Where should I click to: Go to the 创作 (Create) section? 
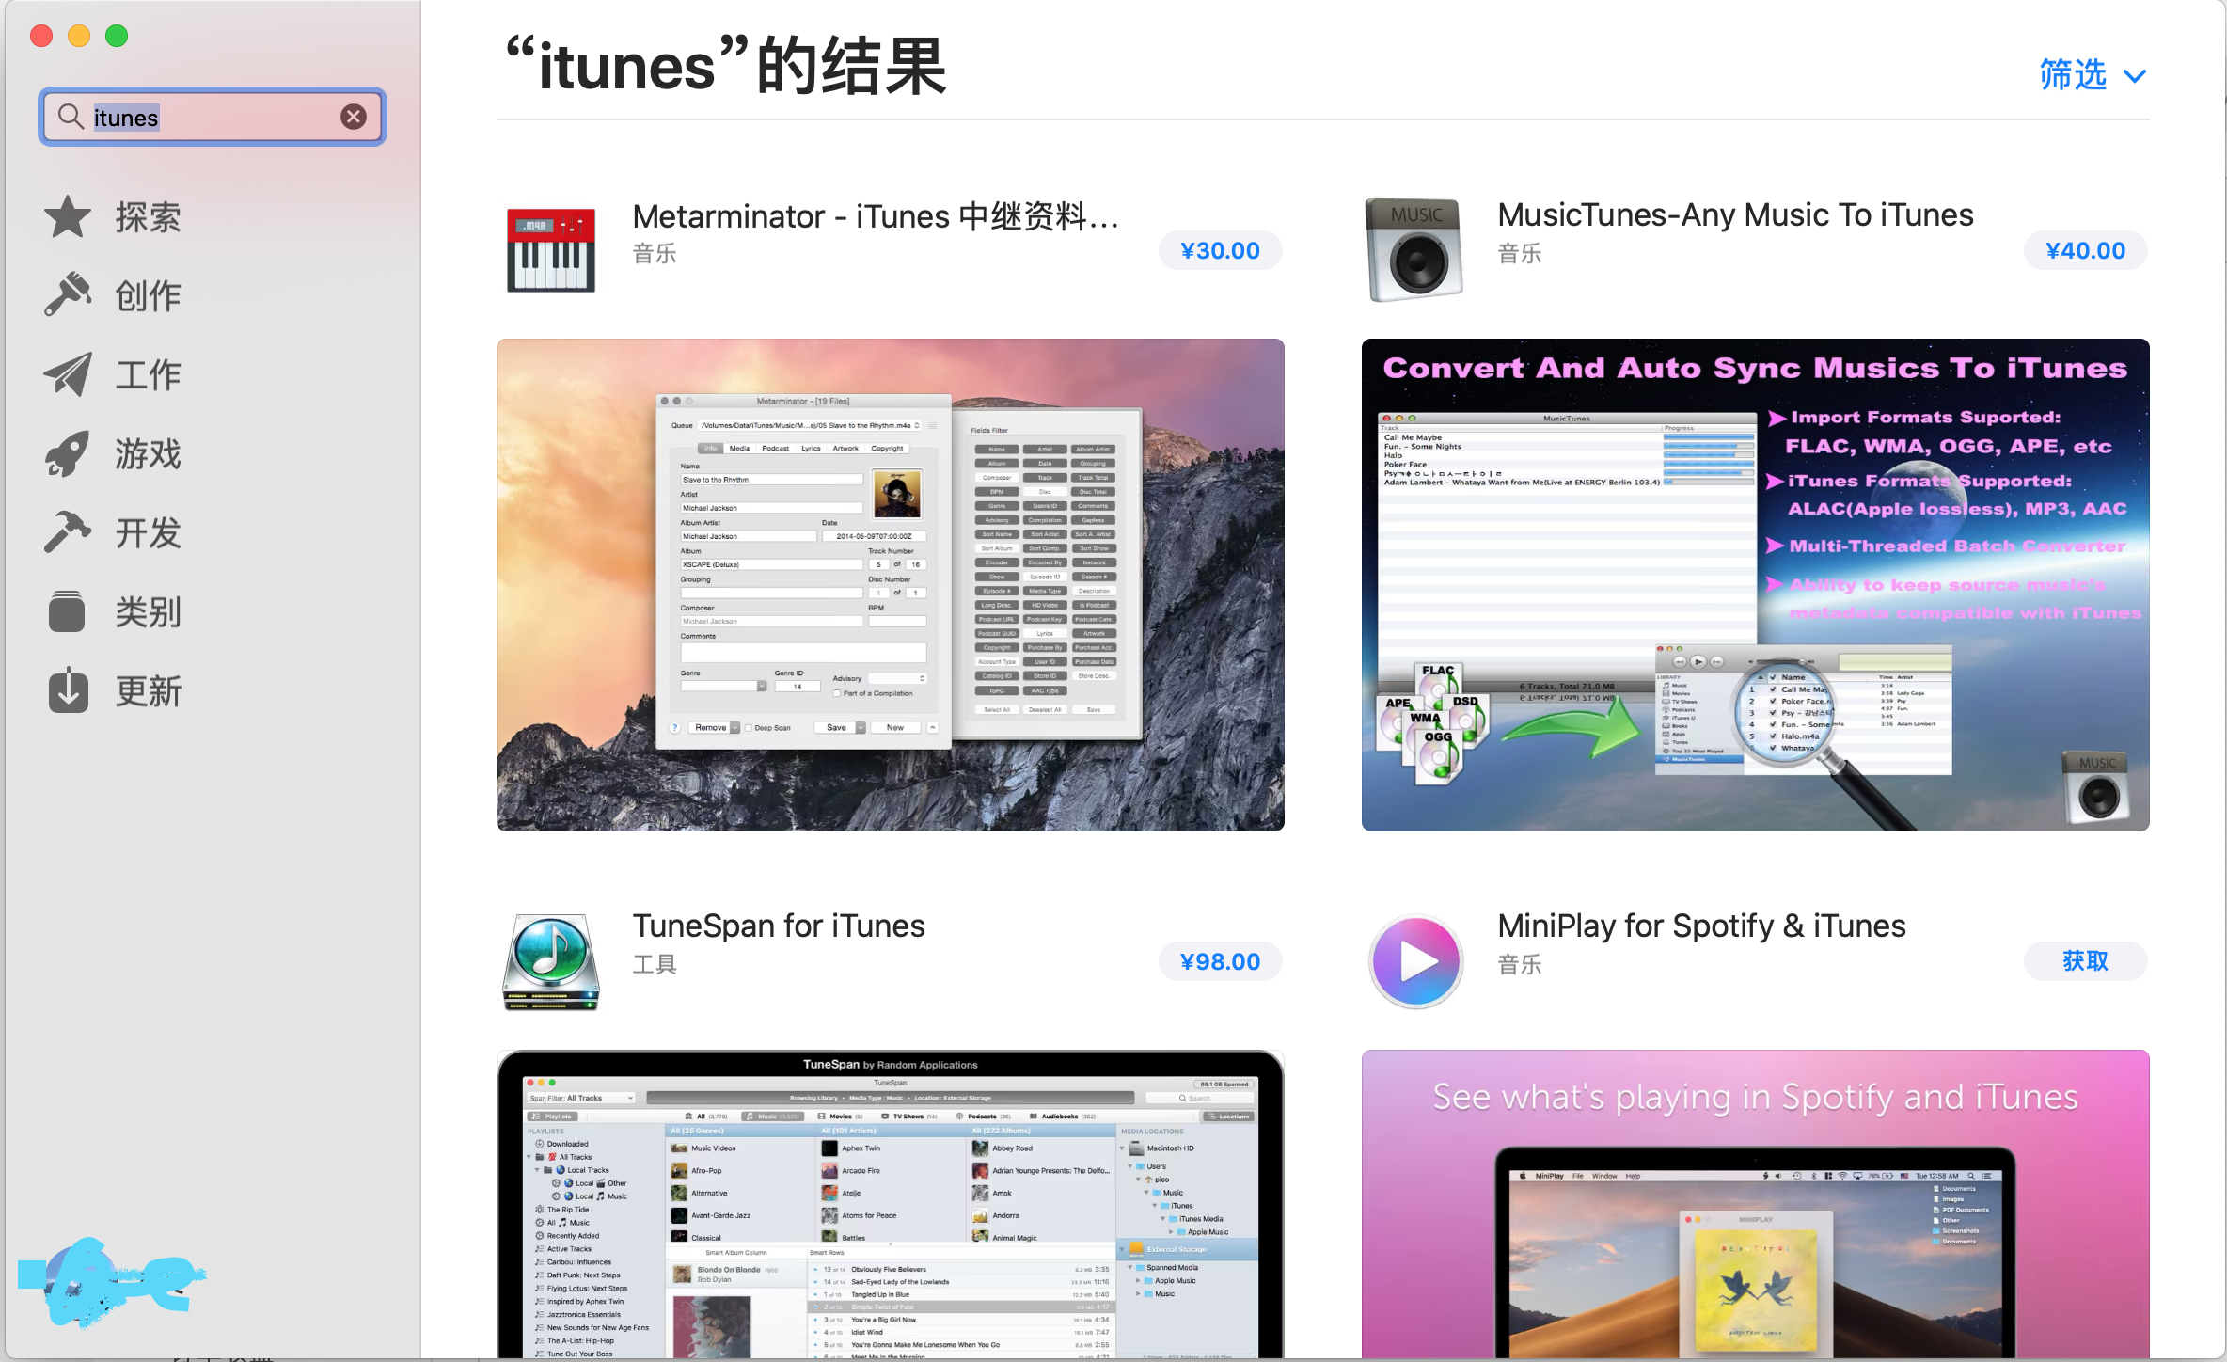click(x=147, y=296)
